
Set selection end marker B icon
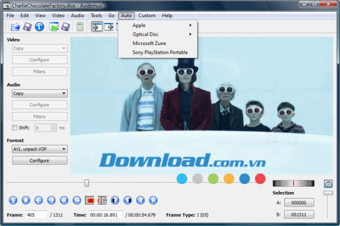coord(102,200)
